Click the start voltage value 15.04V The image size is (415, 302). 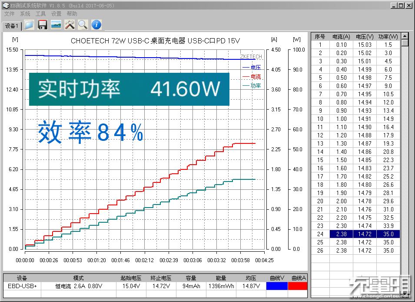point(131,286)
